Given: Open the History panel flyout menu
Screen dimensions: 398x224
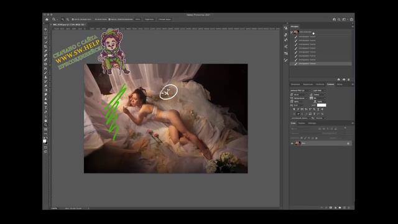Looking at the screenshot, I should pyautogui.click(x=353, y=26).
